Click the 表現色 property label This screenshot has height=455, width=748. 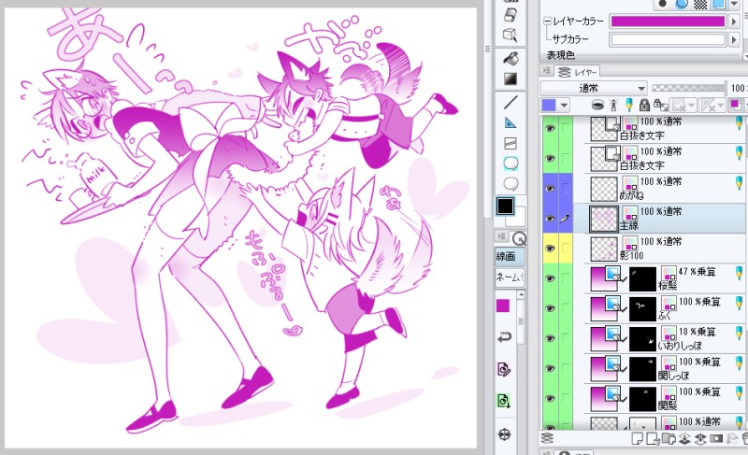click(560, 55)
